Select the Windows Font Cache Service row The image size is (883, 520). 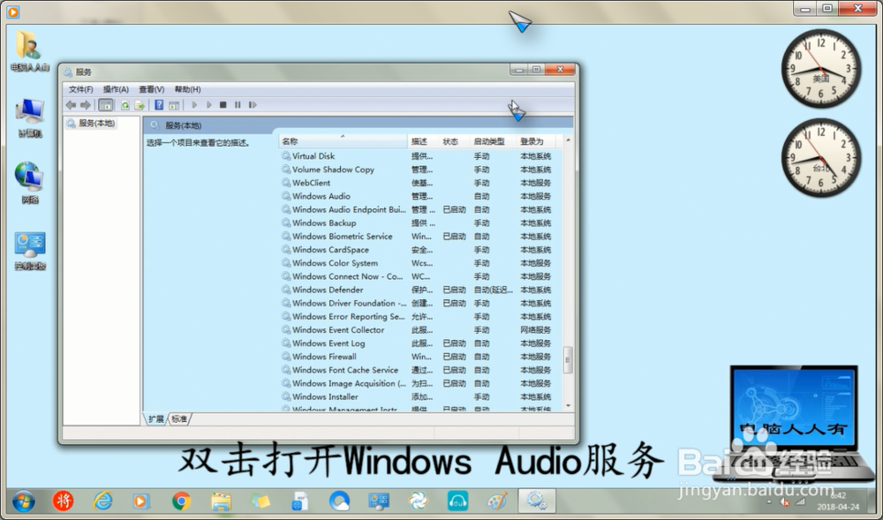[x=417, y=370]
